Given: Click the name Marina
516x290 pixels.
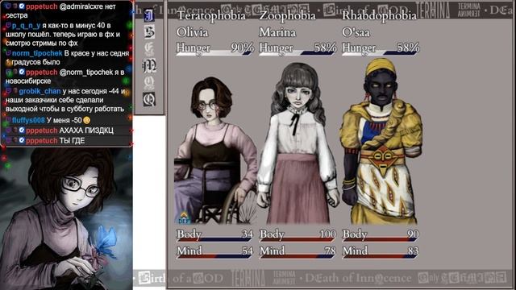Looking at the screenshot, I should tap(277, 32).
